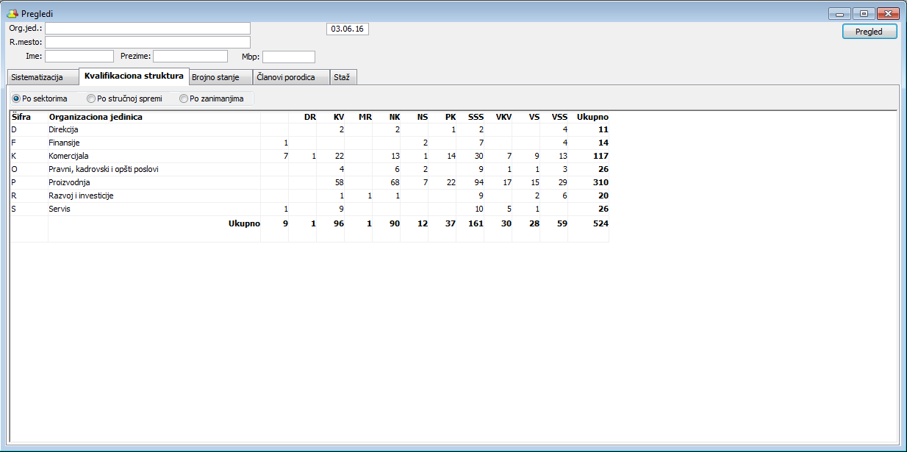Viewport: 907px width, 452px height.
Task: Select the Proizvodnja row in table
Action: (x=69, y=182)
